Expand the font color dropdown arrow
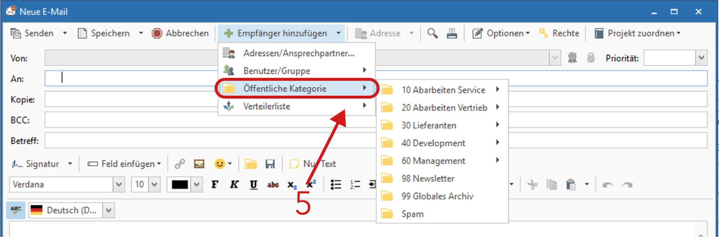The image size is (719, 237). pos(197,184)
